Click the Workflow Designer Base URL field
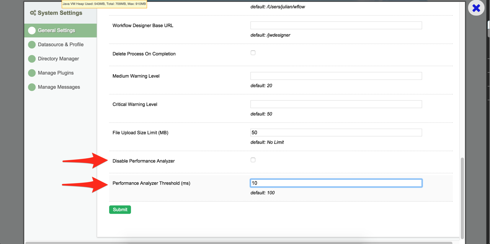 coord(336,26)
